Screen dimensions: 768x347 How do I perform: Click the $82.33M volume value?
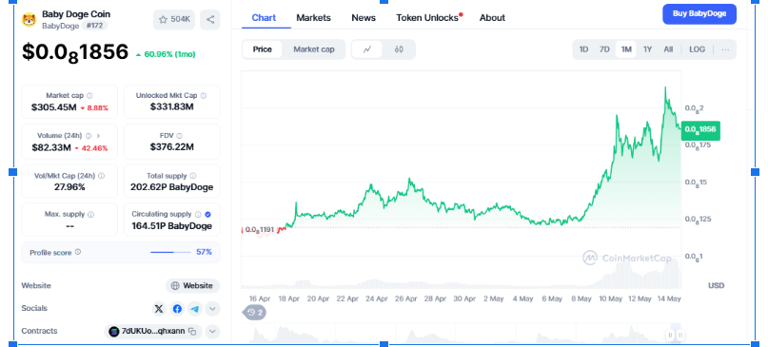pyautogui.click(x=51, y=147)
